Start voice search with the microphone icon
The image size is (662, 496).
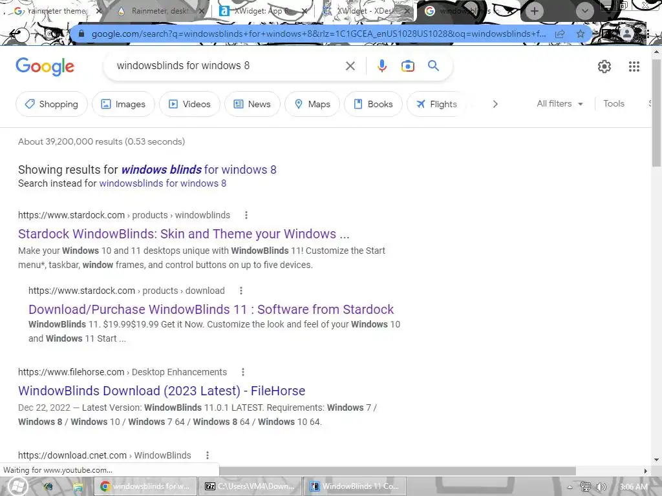click(381, 66)
